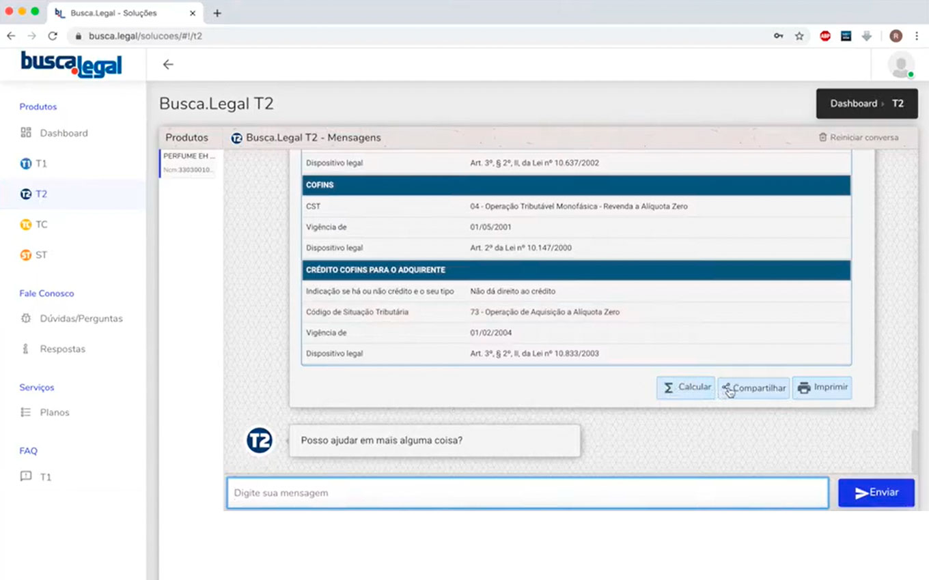Viewport: 929px width, 580px height.
Task: Open Dúvidas/Perguntas in sidebar
Action: pos(81,319)
